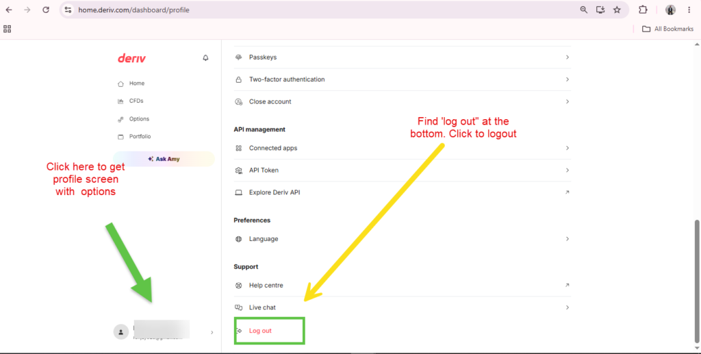Click the Passkeys fingerprint icon
Viewport: 701px width, 354px height.
coord(239,58)
